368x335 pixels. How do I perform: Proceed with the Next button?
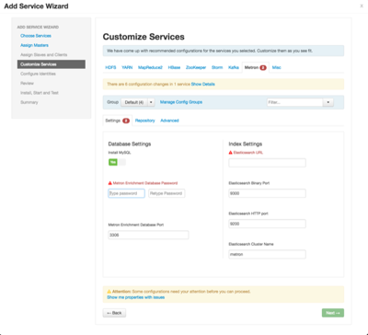coord(333,313)
